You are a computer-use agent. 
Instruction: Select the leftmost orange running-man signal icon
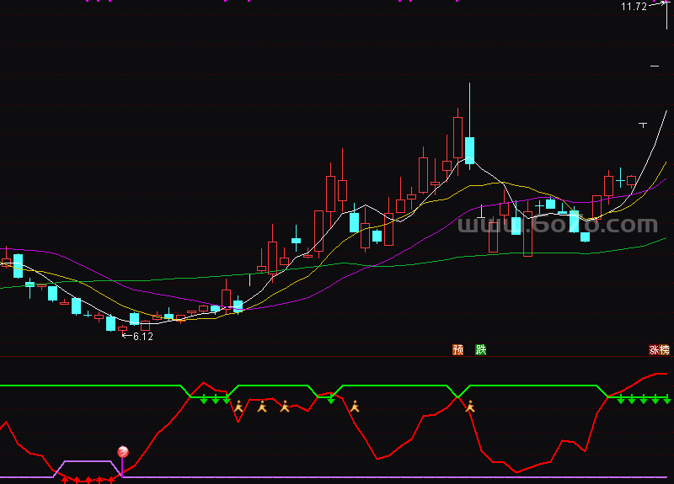[238, 407]
